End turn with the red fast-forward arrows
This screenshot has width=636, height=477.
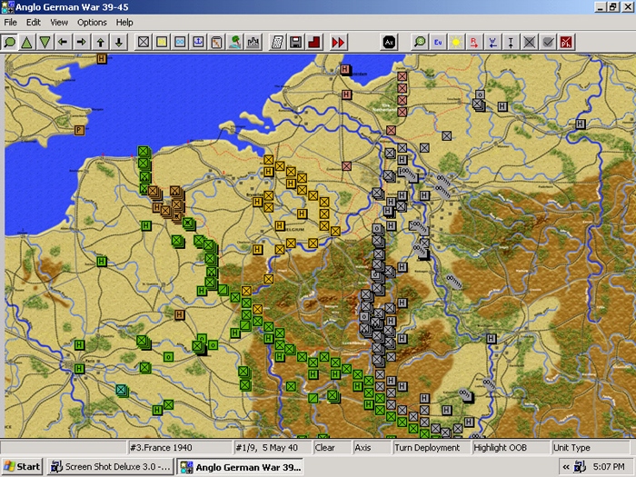pyautogui.click(x=338, y=42)
